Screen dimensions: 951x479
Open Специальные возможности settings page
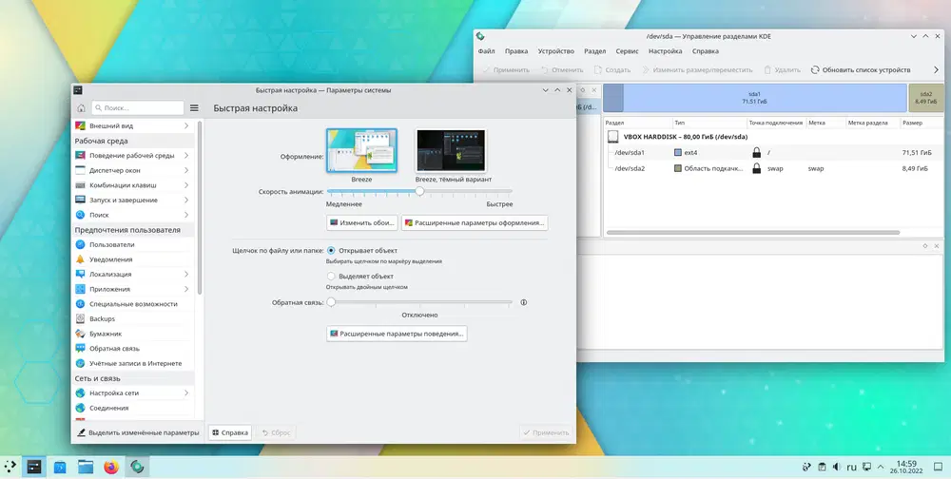132,304
